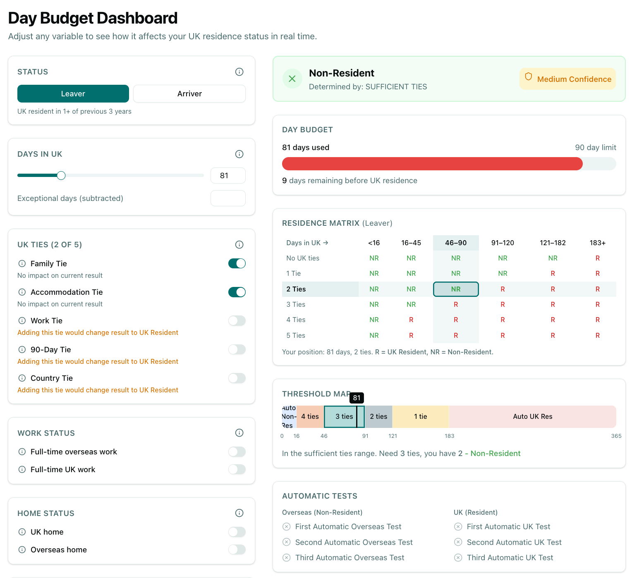Click the highlighted 2 Ties NR cell

456,289
